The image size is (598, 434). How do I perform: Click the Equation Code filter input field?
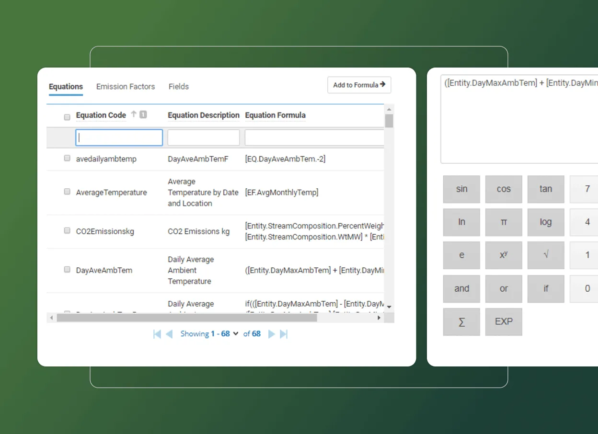coord(118,137)
